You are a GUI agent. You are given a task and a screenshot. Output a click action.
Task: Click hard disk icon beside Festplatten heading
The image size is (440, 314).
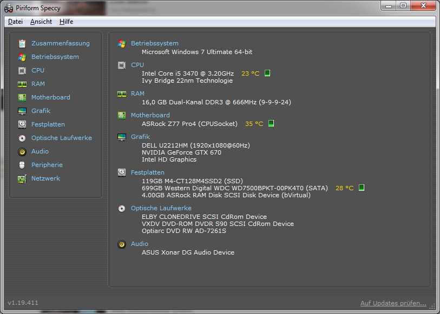click(x=122, y=172)
